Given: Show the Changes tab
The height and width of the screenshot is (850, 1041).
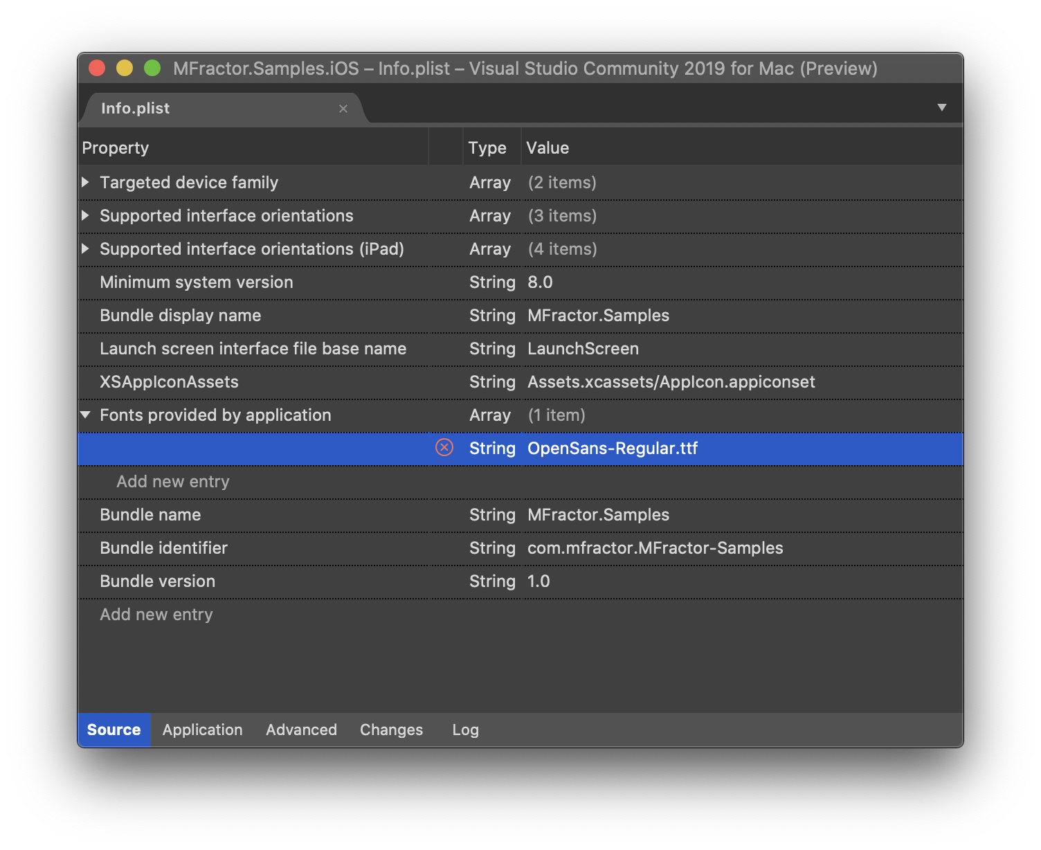Looking at the screenshot, I should (x=392, y=730).
